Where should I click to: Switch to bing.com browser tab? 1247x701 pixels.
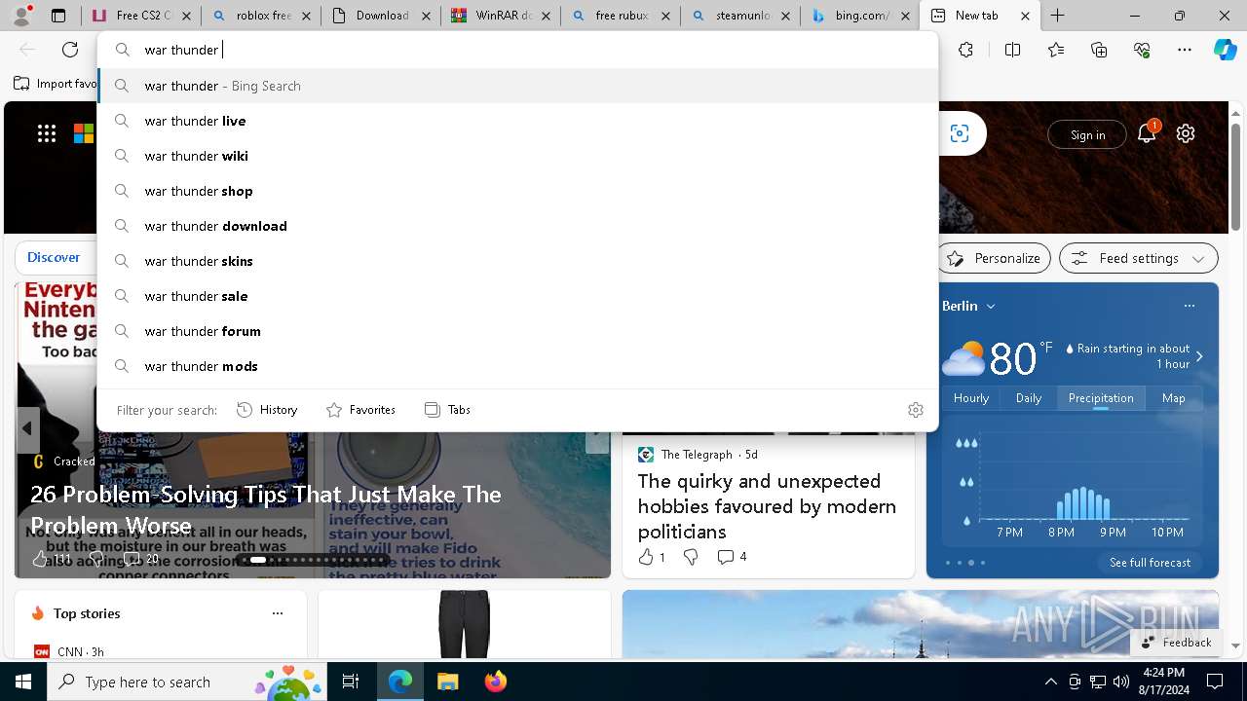[x=859, y=16]
